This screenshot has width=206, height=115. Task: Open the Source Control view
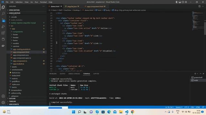click(x=3, y=20)
